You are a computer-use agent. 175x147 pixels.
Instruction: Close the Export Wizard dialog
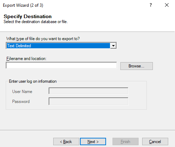click(x=167, y=5)
